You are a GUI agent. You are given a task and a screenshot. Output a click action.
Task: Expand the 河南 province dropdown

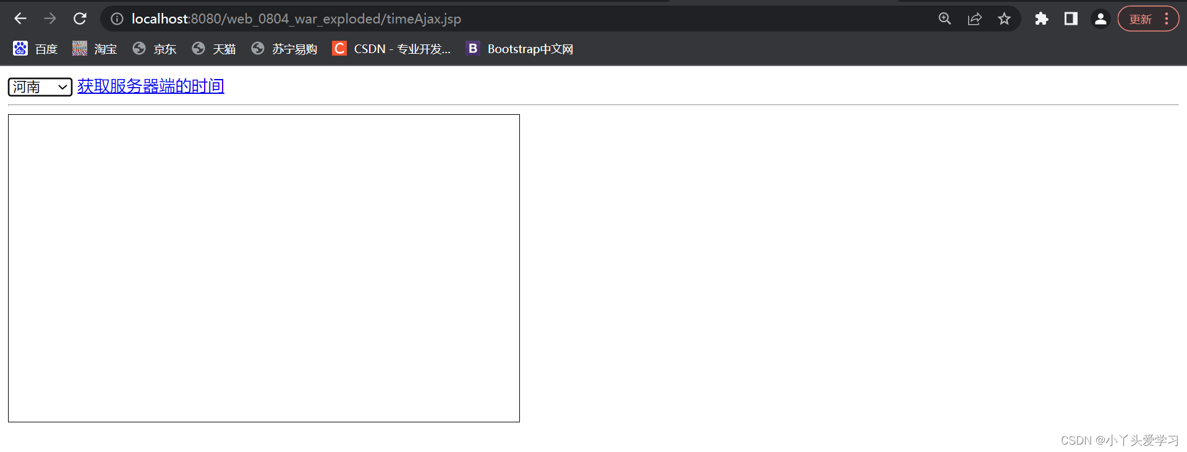click(40, 87)
